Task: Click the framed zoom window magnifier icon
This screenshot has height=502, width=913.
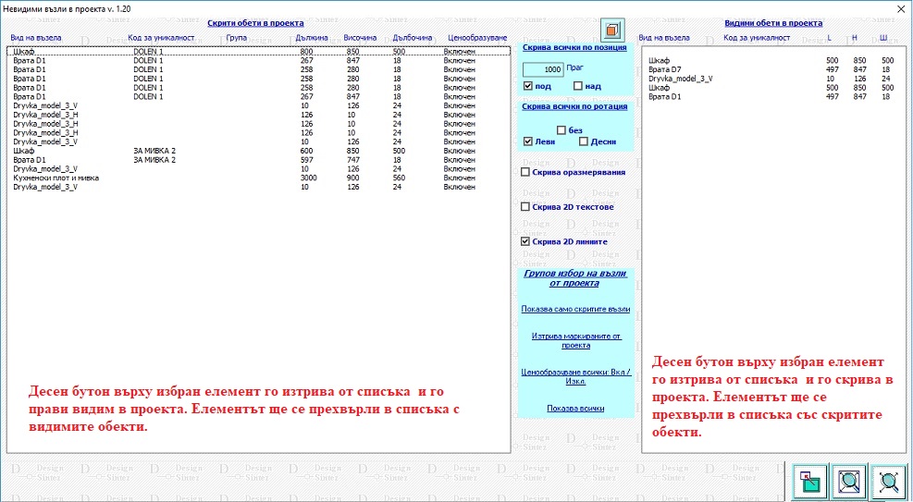Action: (x=849, y=481)
